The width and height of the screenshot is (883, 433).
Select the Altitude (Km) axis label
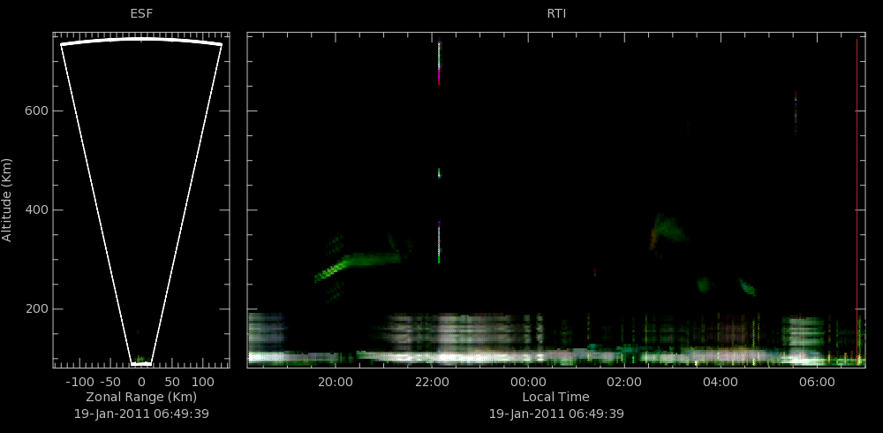7,200
